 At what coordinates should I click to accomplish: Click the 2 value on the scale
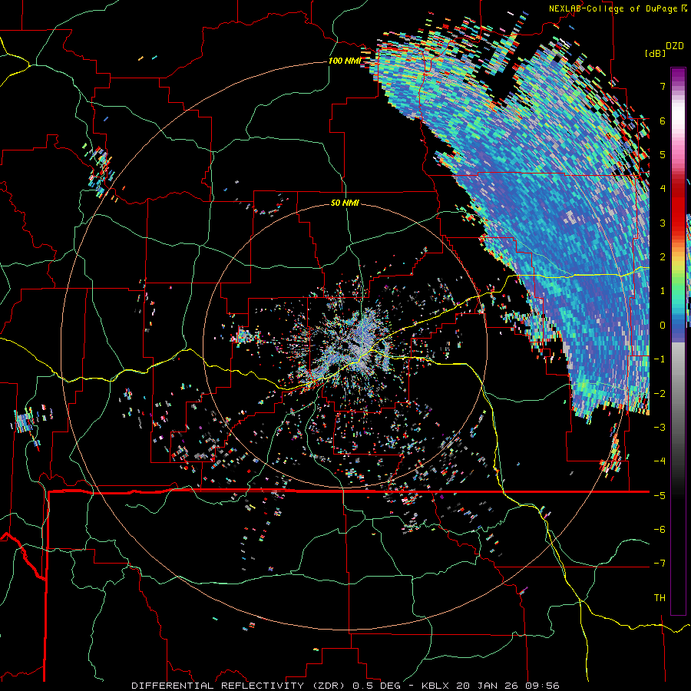pos(663,257)
